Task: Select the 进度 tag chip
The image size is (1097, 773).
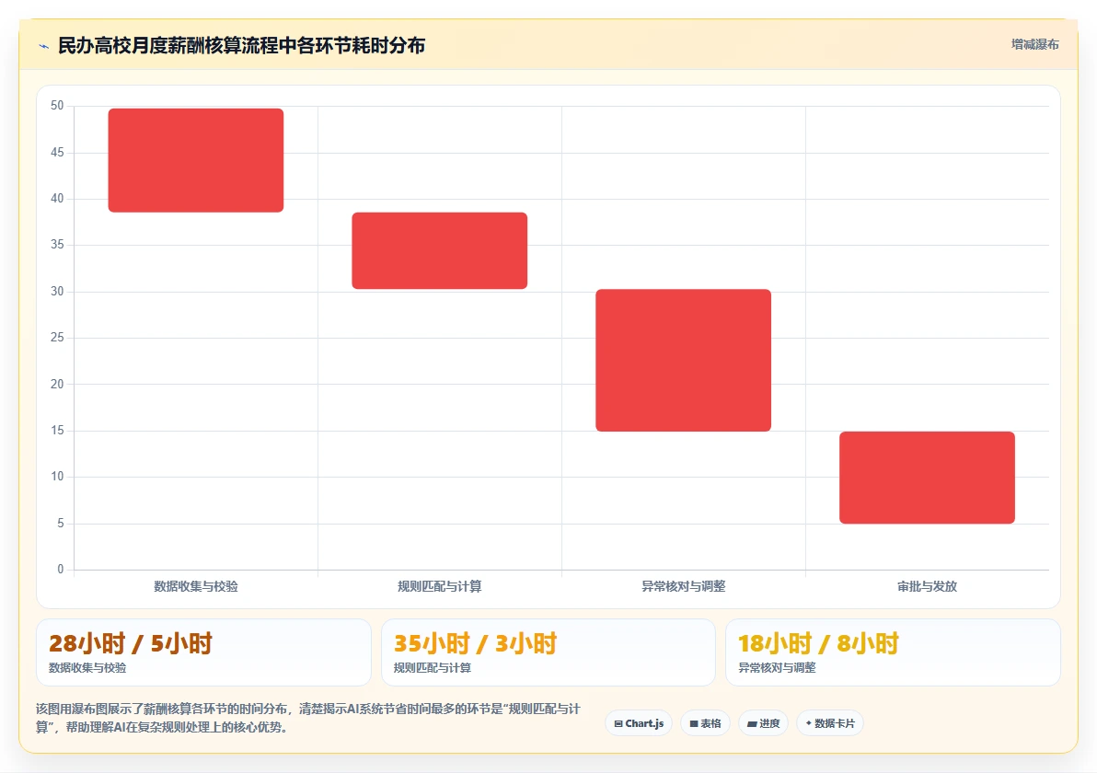Action: (x=763, y=723)
